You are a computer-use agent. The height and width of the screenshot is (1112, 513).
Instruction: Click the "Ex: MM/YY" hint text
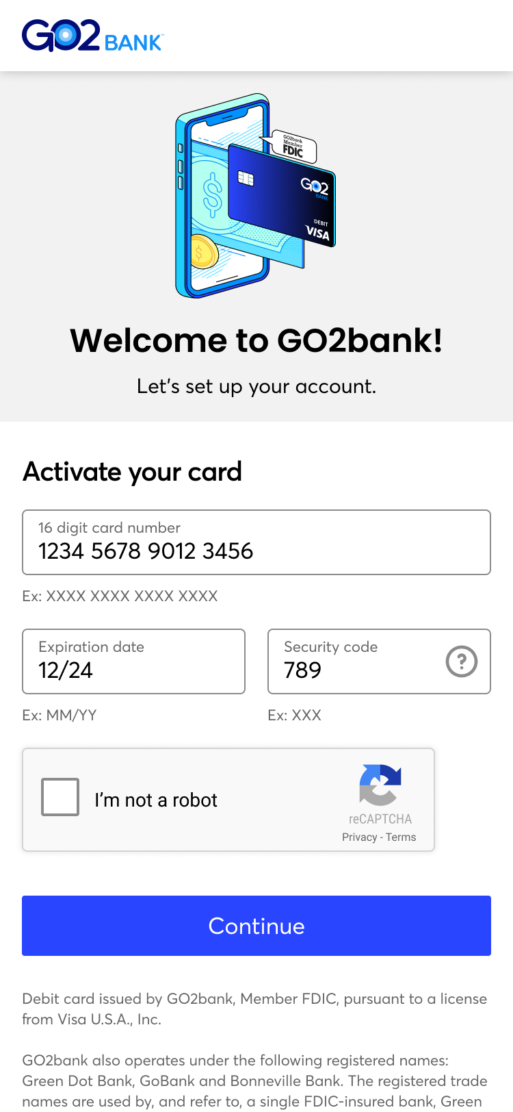[x=60, y=715]
